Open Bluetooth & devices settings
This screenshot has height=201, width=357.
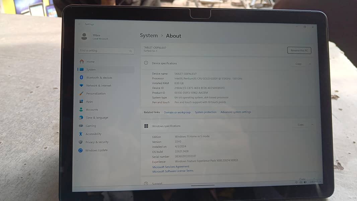click(81, 77)
